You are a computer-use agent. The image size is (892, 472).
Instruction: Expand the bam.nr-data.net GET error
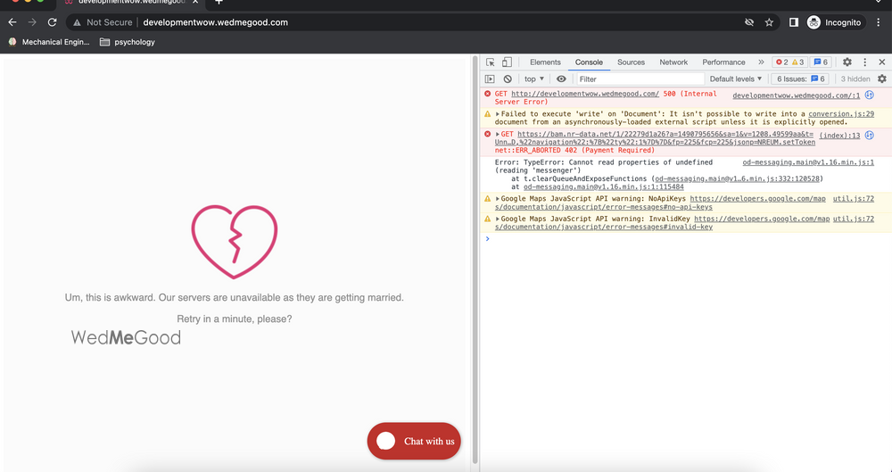point(498,135)
